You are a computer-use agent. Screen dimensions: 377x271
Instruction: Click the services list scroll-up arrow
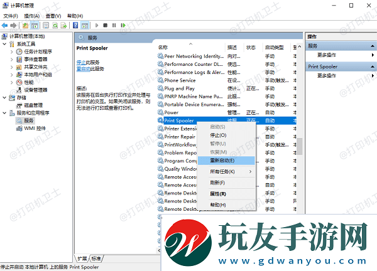coord(300,46)
